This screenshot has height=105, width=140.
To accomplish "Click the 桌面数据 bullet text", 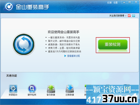I will [64, 44].
